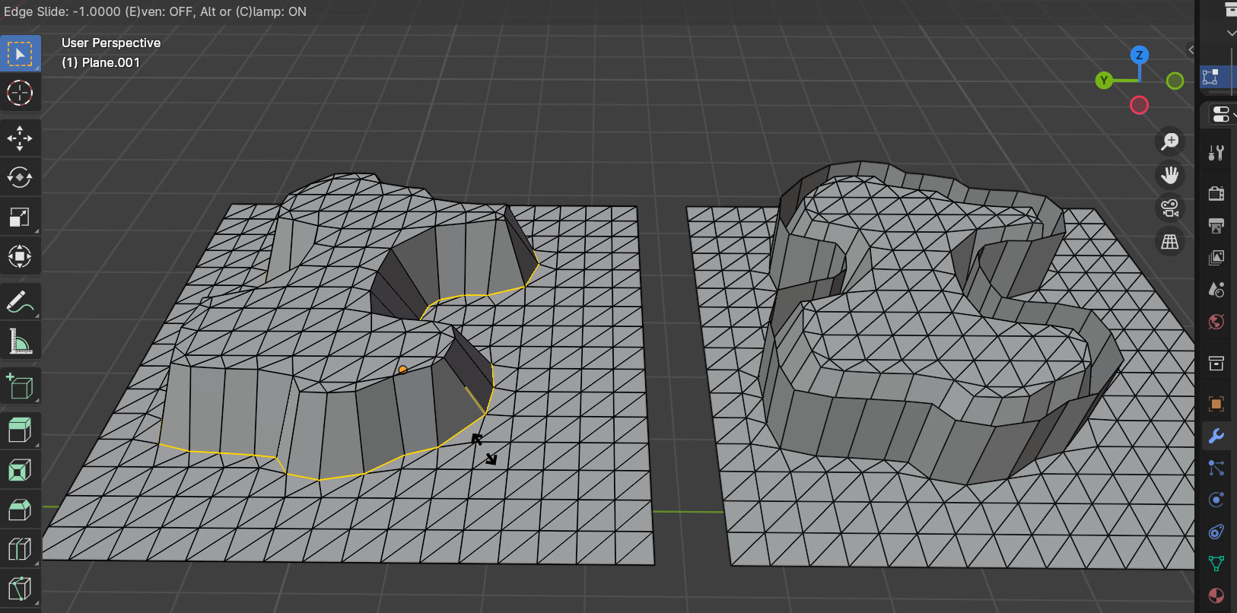Select the Measure ruler tool

(x=20, y=341)
